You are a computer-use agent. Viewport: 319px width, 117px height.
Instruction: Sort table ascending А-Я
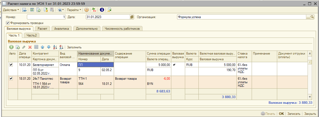click(55, 47)
